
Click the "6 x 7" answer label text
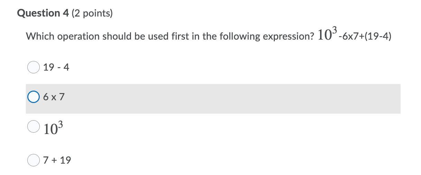click(x=54, y=97)
